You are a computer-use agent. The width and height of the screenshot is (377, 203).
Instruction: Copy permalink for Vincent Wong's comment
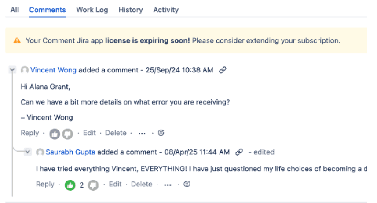(x=223, y=70)
